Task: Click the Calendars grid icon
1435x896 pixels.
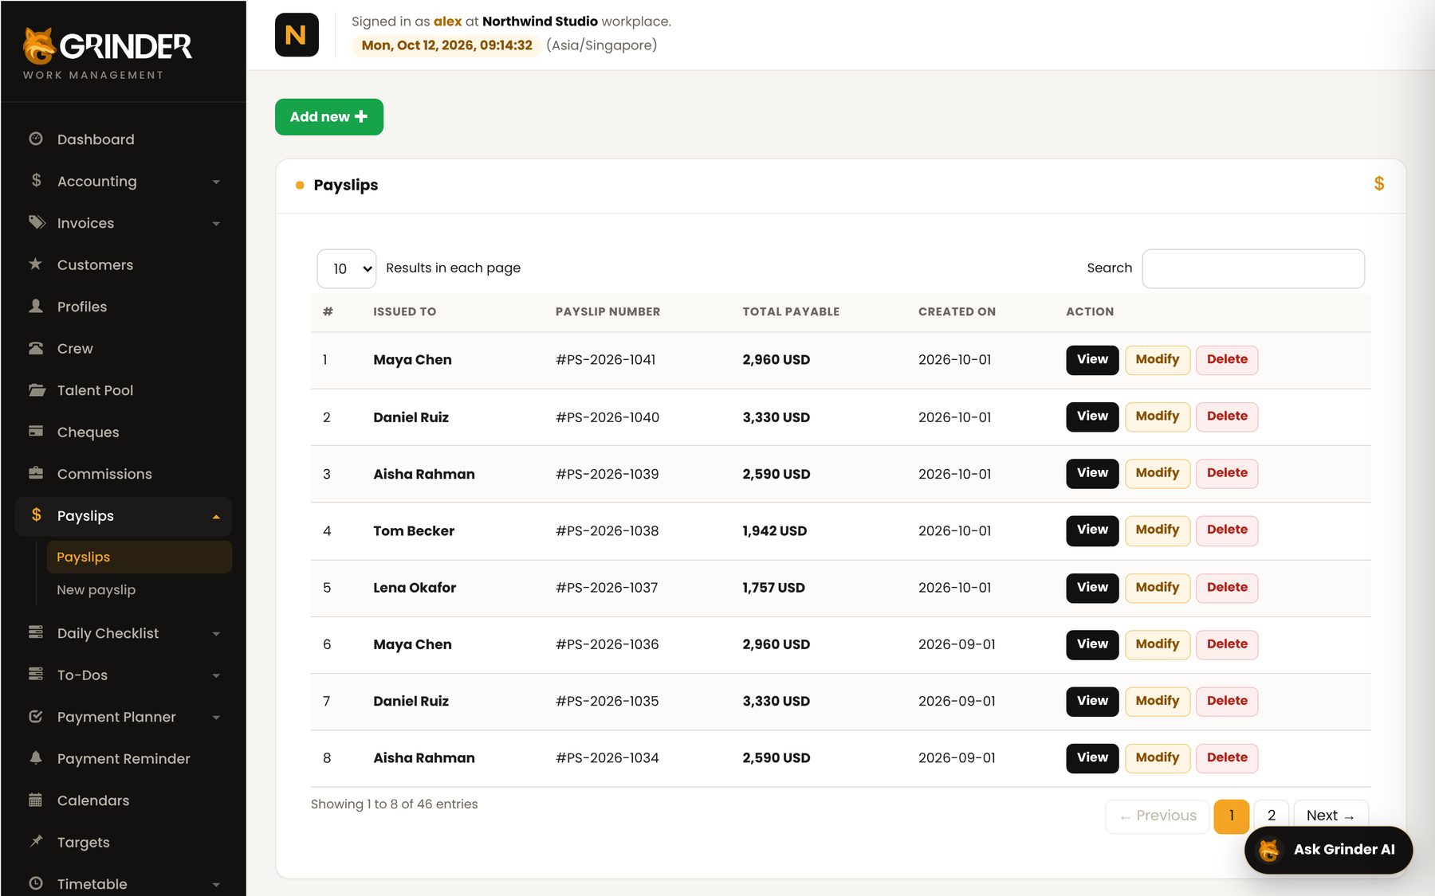Action: tap(36, 800)
